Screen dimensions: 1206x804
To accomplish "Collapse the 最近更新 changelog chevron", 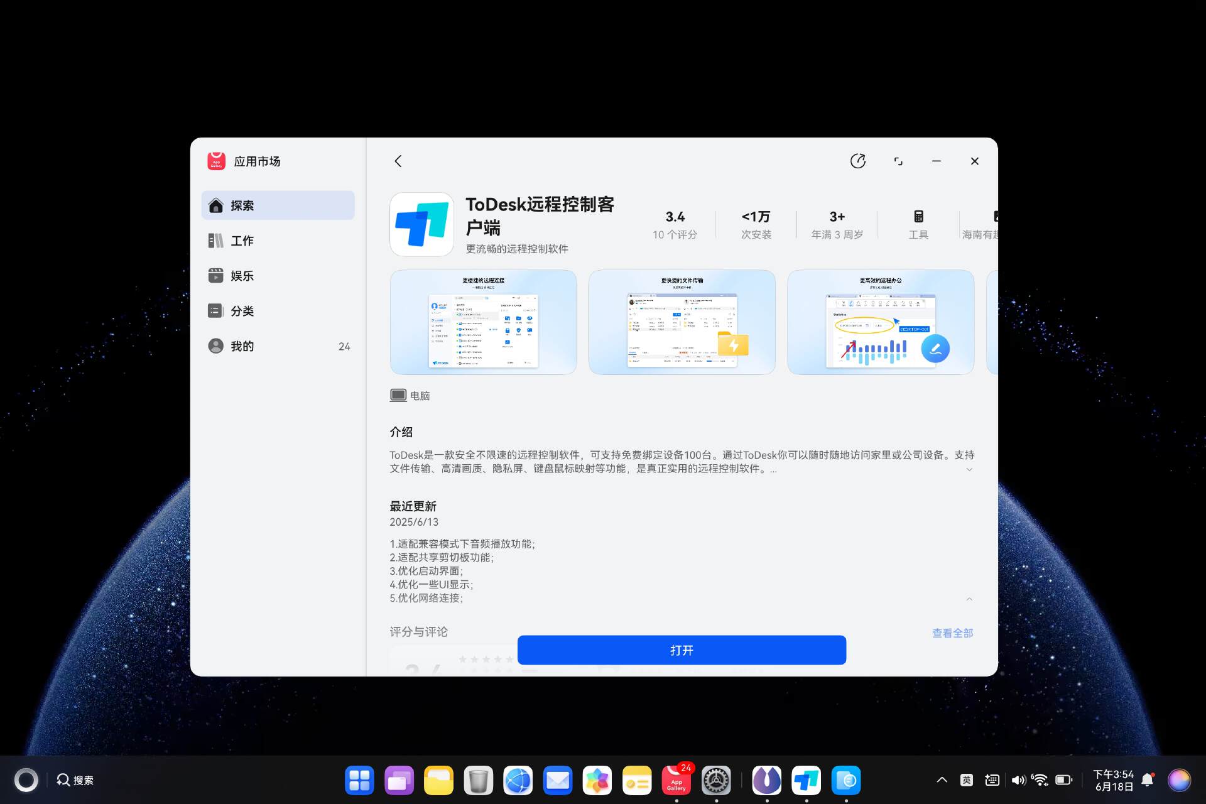I will (969, 599).
